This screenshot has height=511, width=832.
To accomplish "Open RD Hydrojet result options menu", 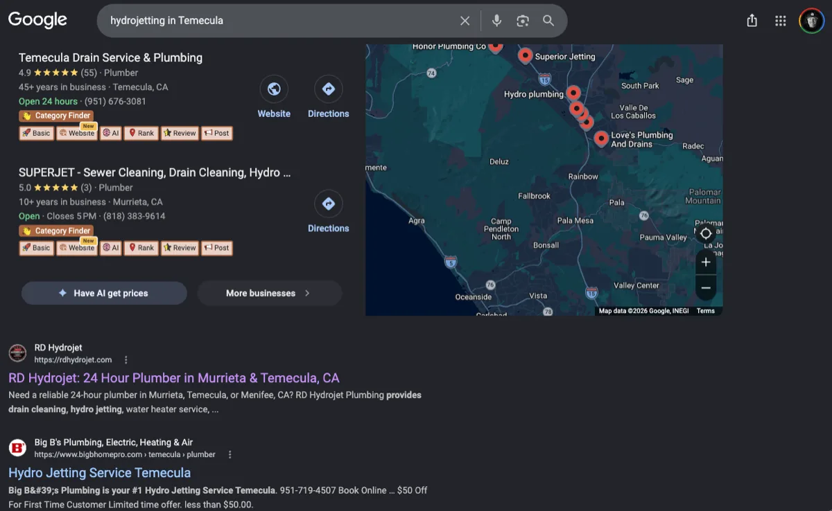I will [x=125, y=360].
